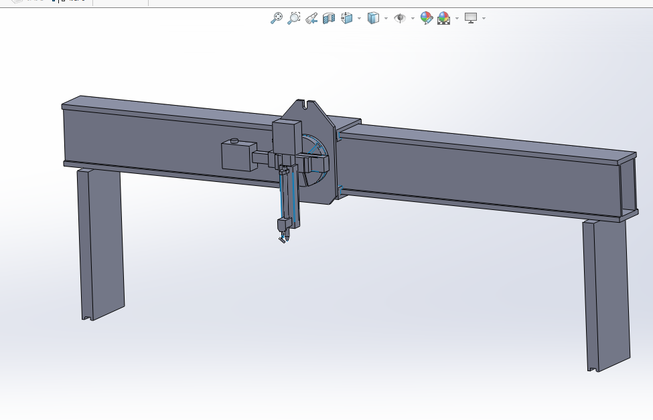Open the View Orientation cube icon
This screenshot has height=420, width=653.
click(x=346, y=18)
